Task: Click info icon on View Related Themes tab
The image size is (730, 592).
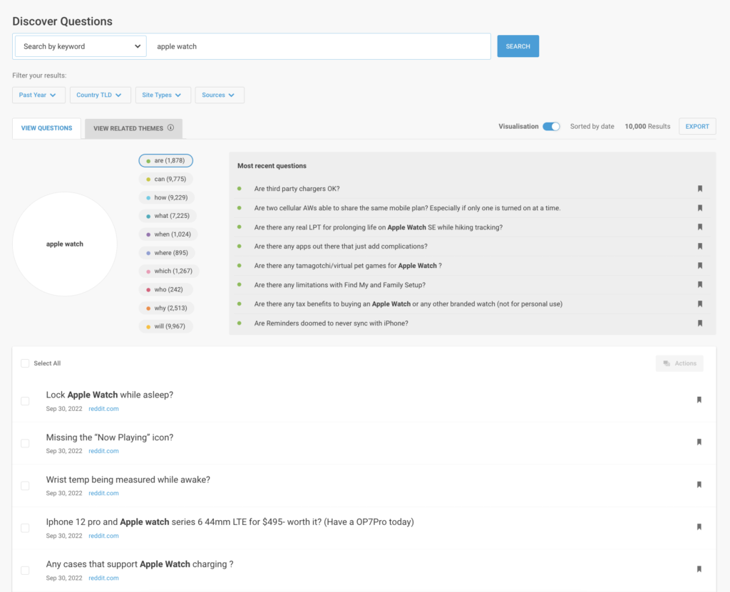Action: [171, 128]
